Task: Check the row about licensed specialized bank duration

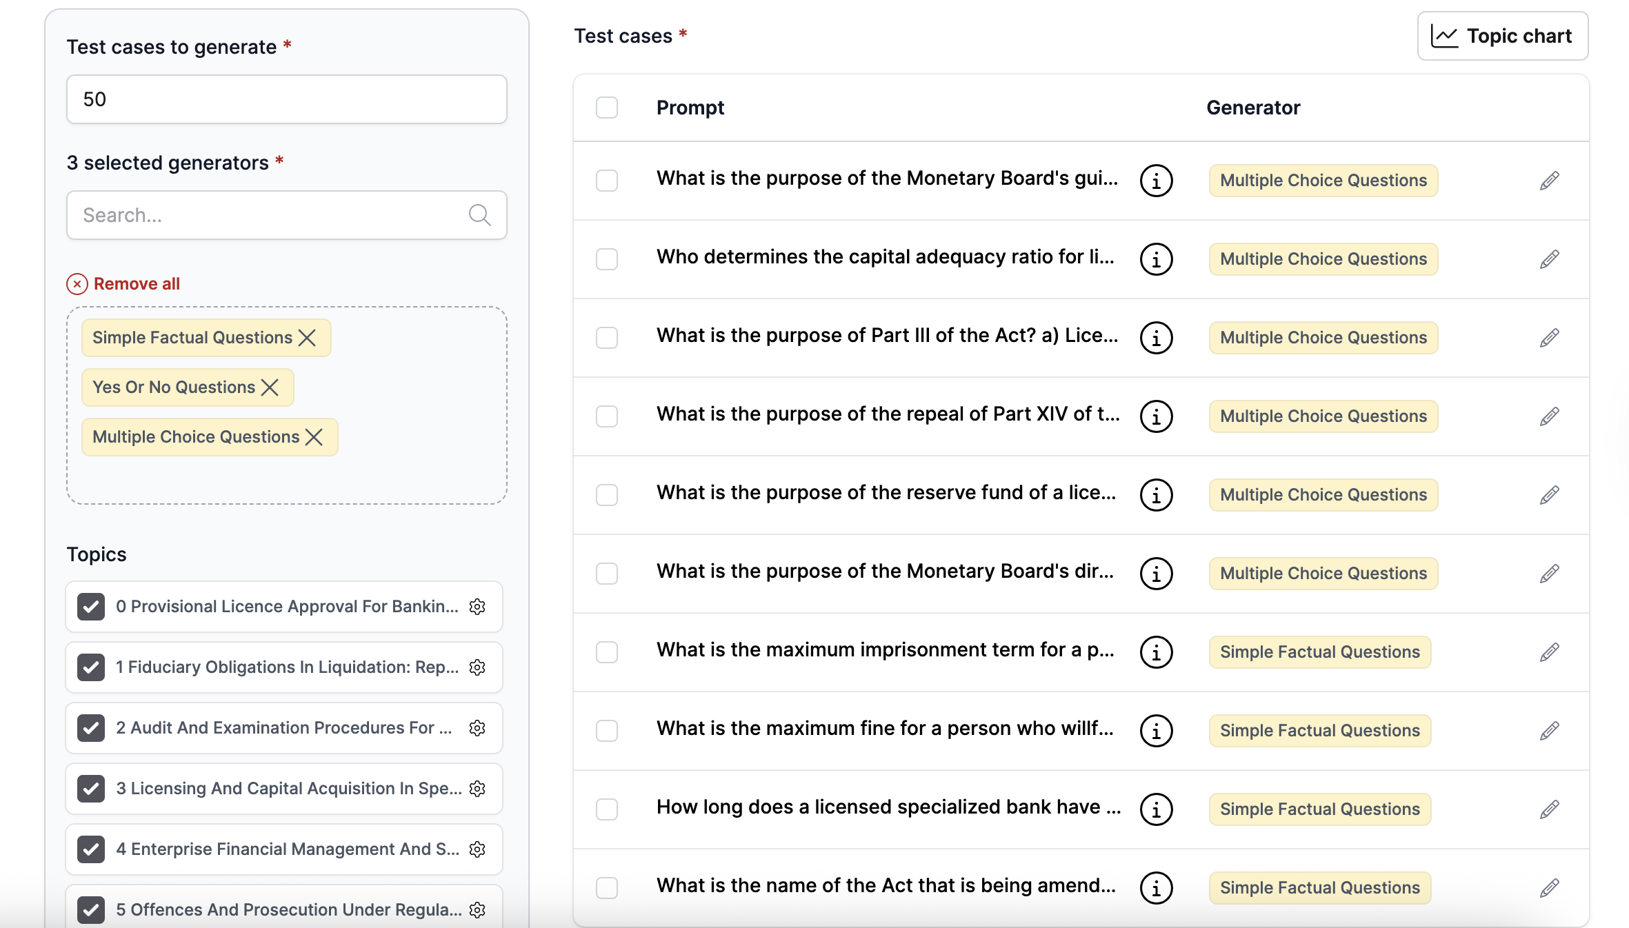Action: tap(607, 809)
